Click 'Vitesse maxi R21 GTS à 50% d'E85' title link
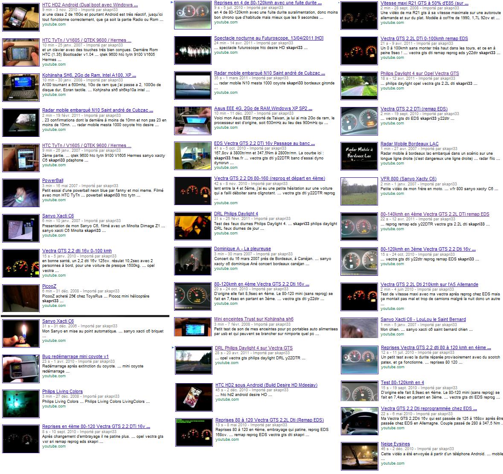 pyautogui.click(x=424, y=3)
